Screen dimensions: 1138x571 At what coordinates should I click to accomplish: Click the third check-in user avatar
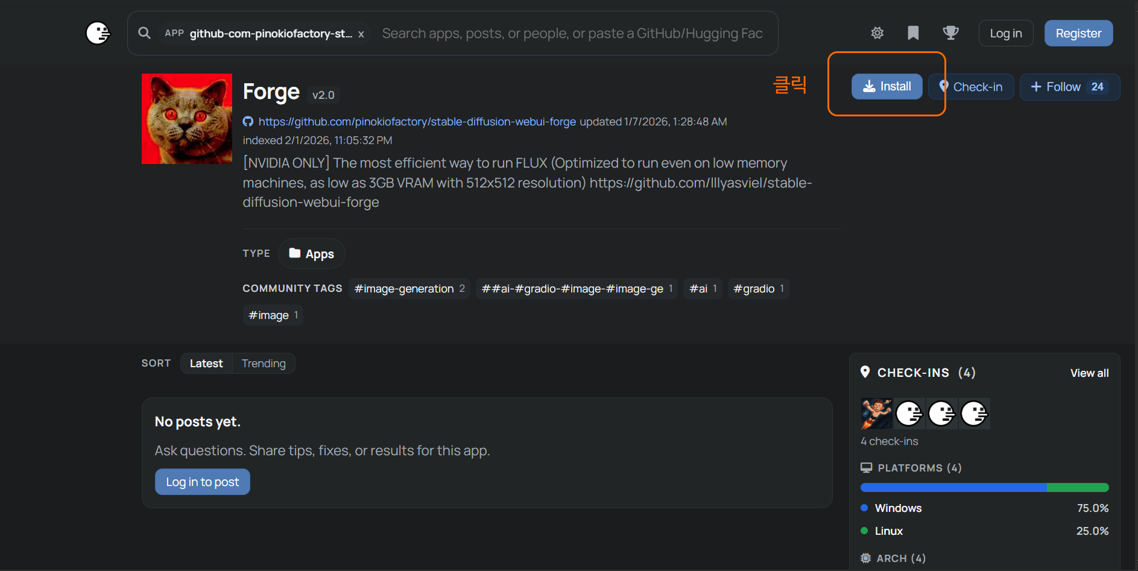941,414
